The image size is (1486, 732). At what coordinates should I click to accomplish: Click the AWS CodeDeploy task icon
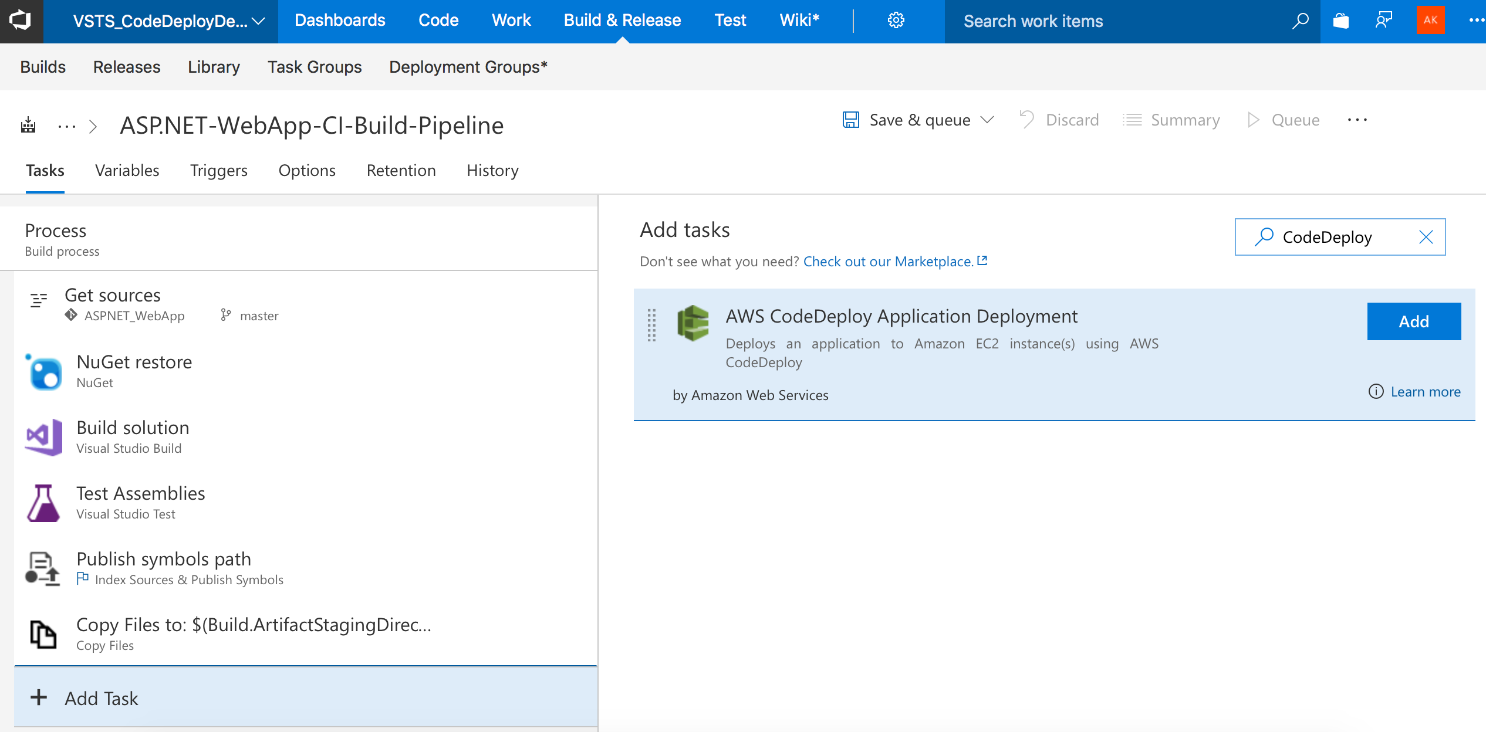click(693, 323)
